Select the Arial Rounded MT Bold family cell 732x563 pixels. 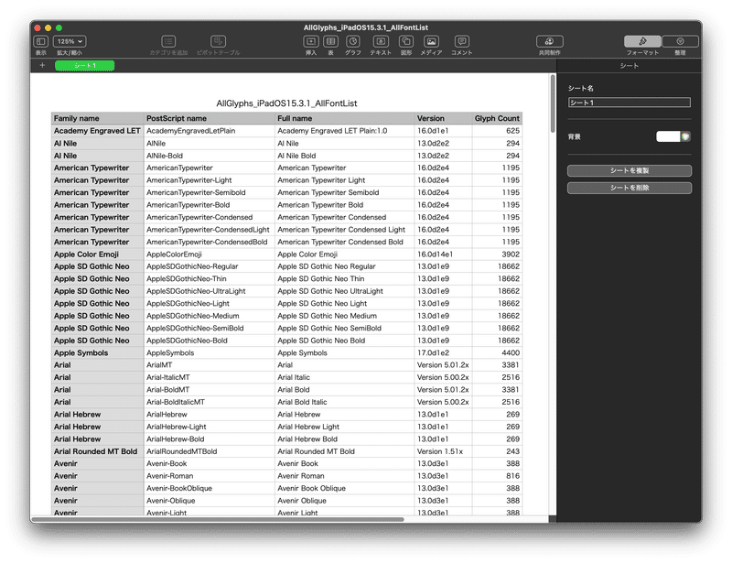tap(97, 451)
